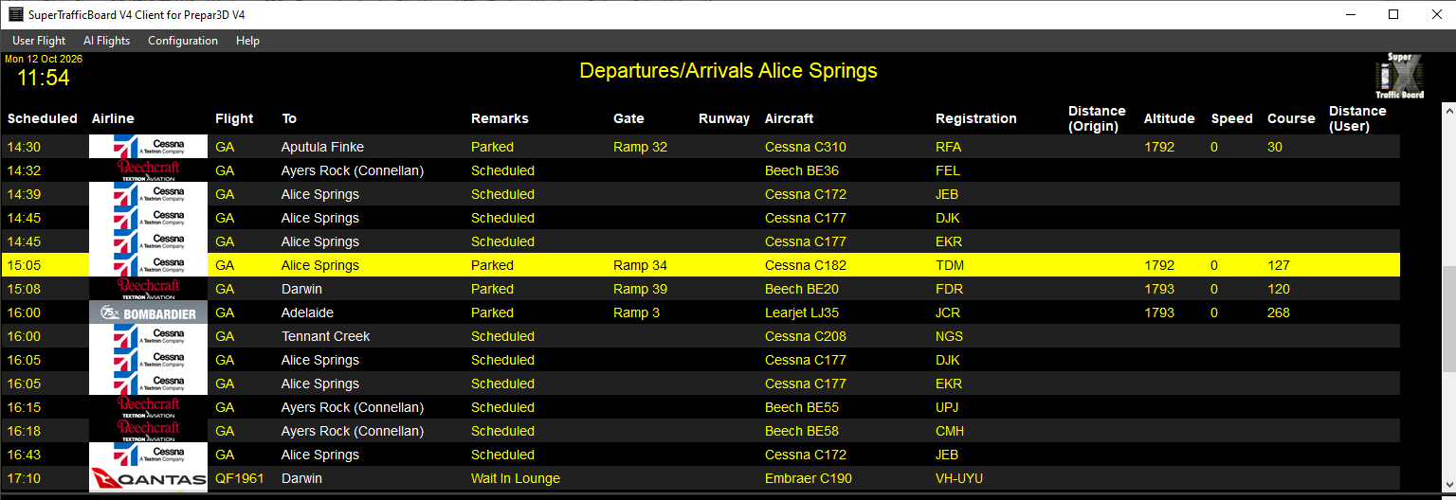1456x500 pixels.
Task: Open the Help menu
Action: (x=247, y=41)
